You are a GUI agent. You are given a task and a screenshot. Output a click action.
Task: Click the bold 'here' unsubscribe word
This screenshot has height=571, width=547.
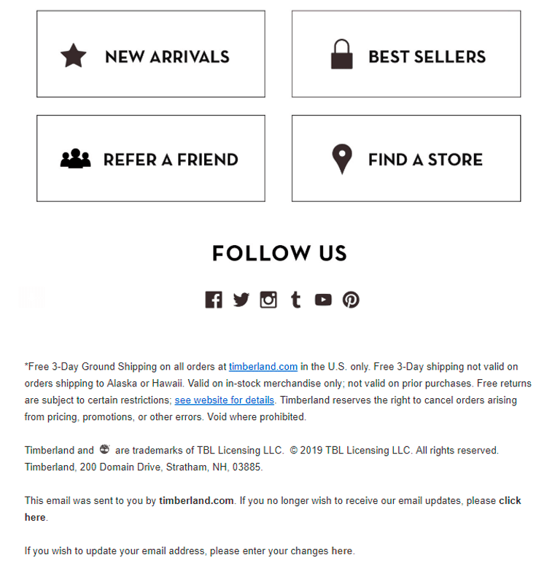(x=35, y=517)
